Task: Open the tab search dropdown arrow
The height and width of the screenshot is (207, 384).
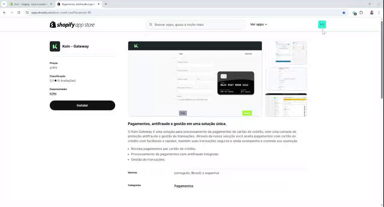Action: coord(4,4)
